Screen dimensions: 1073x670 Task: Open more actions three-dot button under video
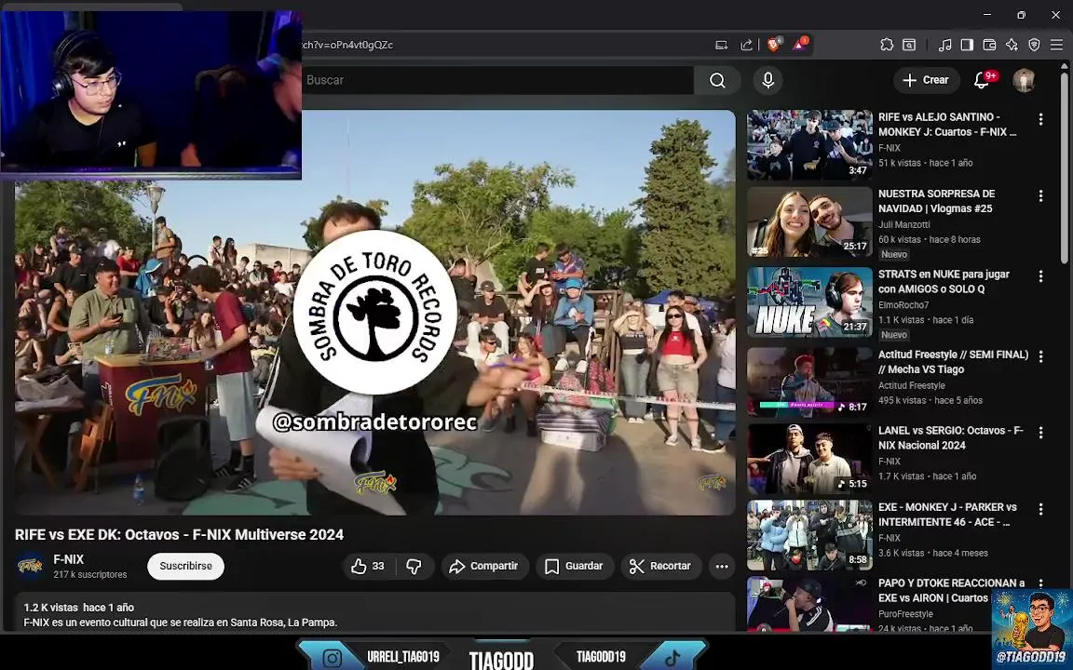click(722, 566)
